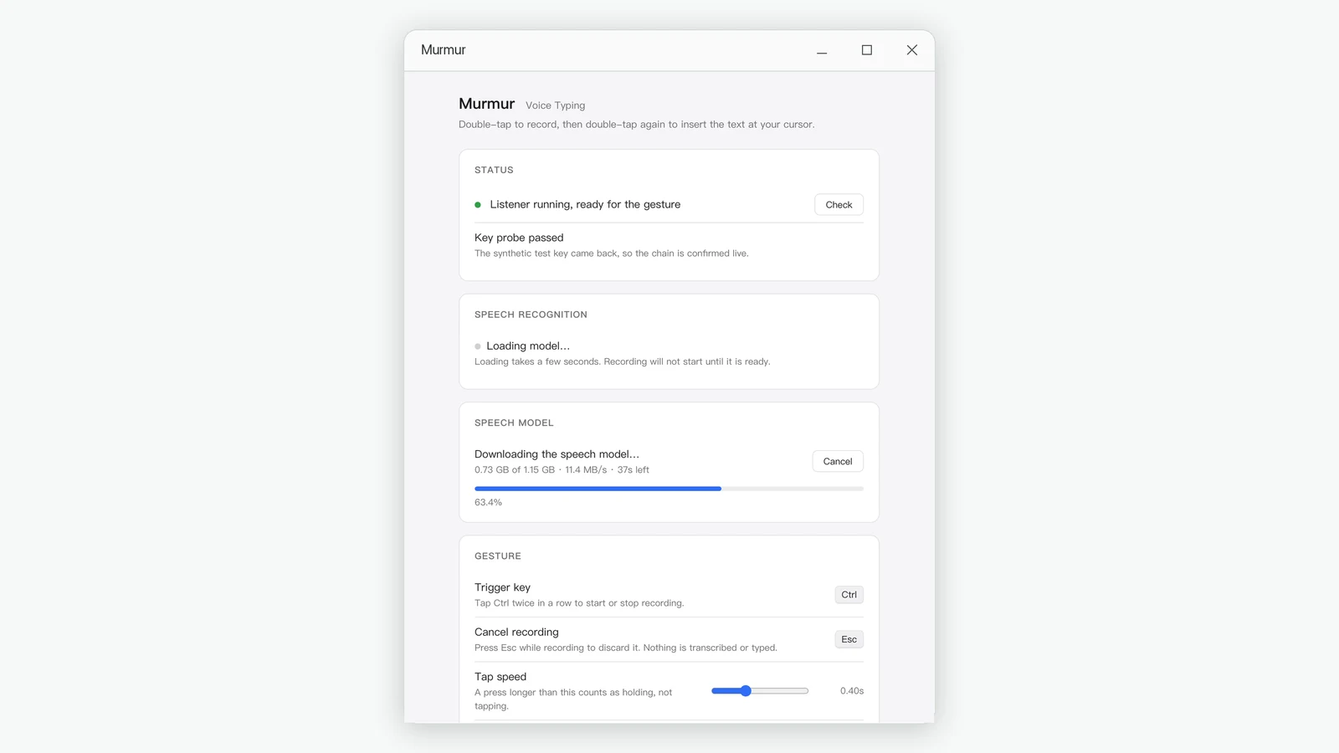Screen dimensions: 1339x753
Task: Click the 63.4% progress value
Action: coord(488,503)
